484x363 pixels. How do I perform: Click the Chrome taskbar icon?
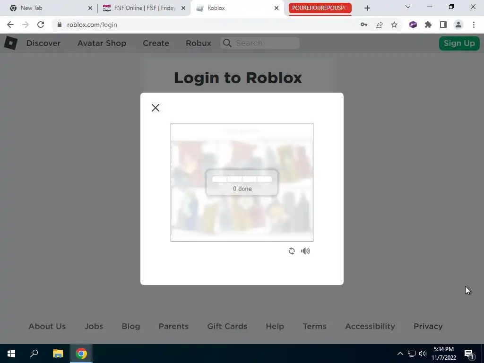click(81, 354)
